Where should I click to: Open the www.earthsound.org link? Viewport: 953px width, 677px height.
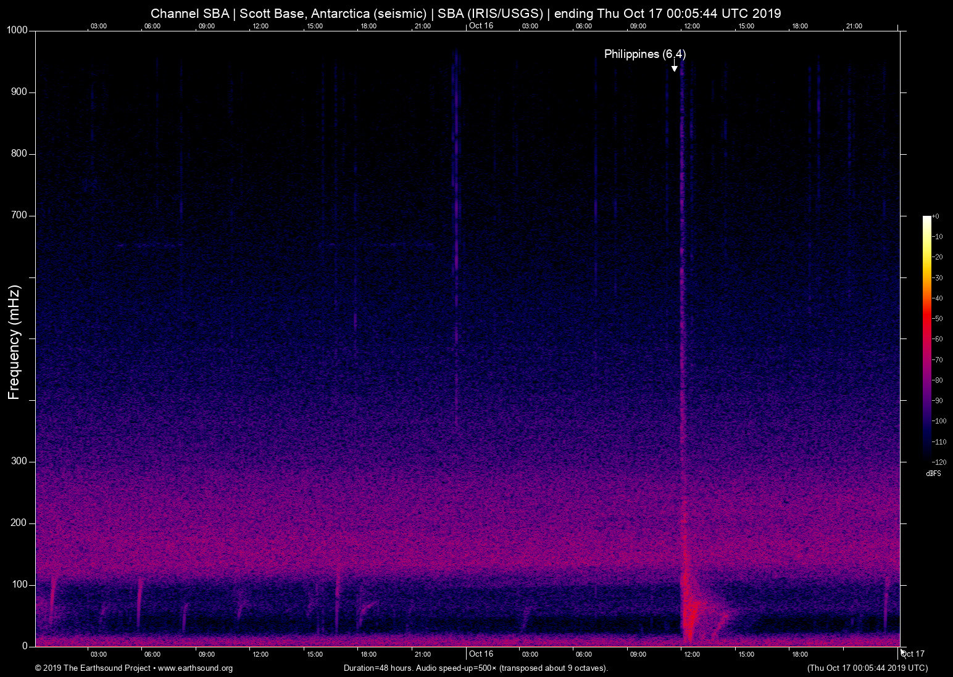click(x=195, y=668)
